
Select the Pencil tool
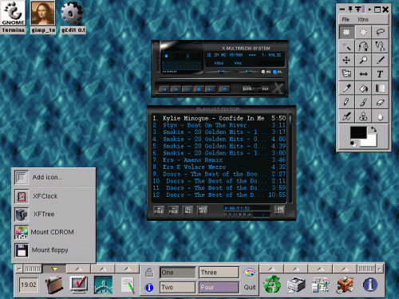[346, 102]
